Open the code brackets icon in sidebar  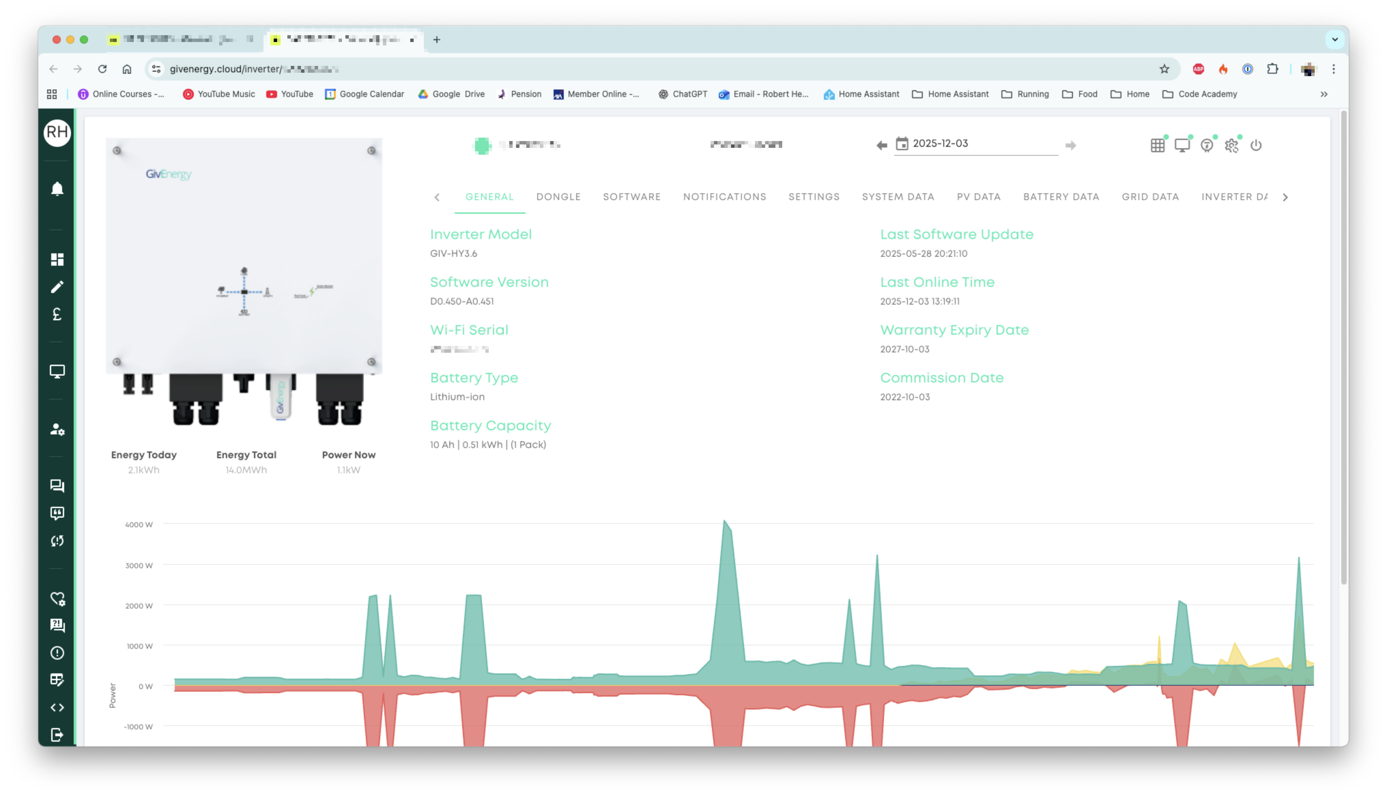tap(57, 707)
